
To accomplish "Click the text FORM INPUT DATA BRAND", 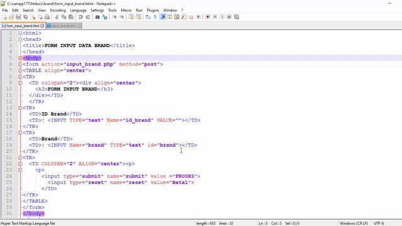I will 77,46.
